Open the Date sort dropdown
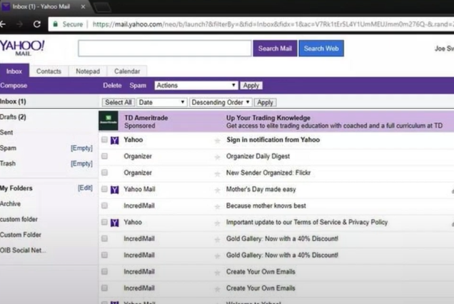 pyautogui.click(x=161, y=102)
